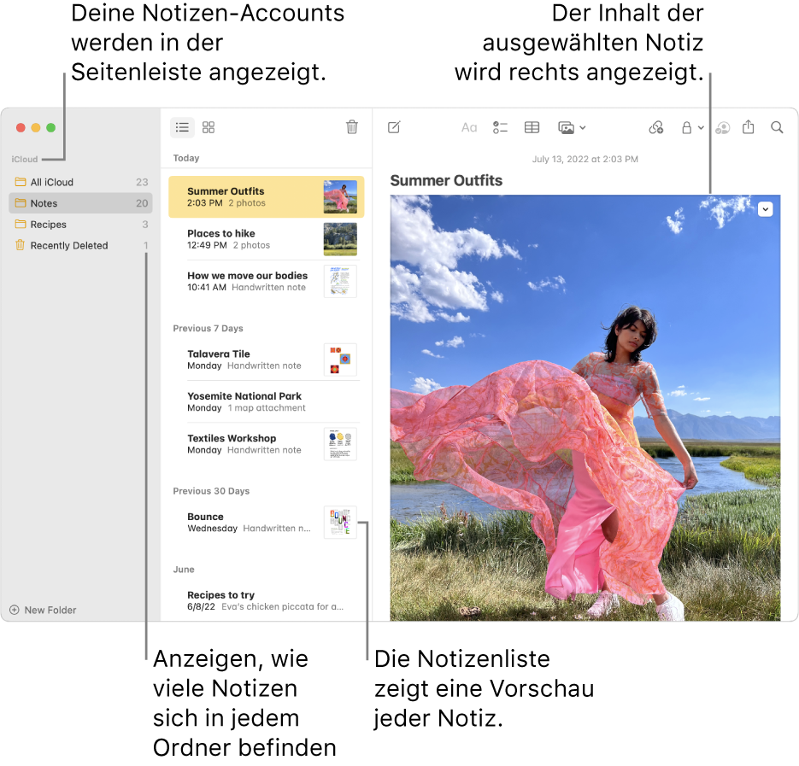Start a collaboration via the people icon
Image resolution: width=799 pixels, height=766 pixels.
click(x=722, y=127)
